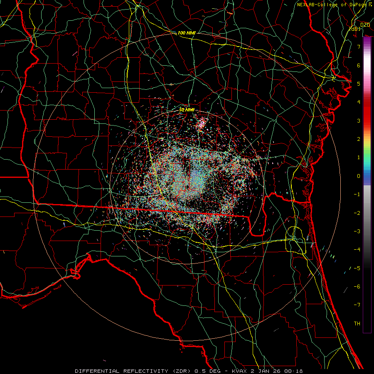
Task: Click the -3 value on color scale
Action: (x=357, y=231)
